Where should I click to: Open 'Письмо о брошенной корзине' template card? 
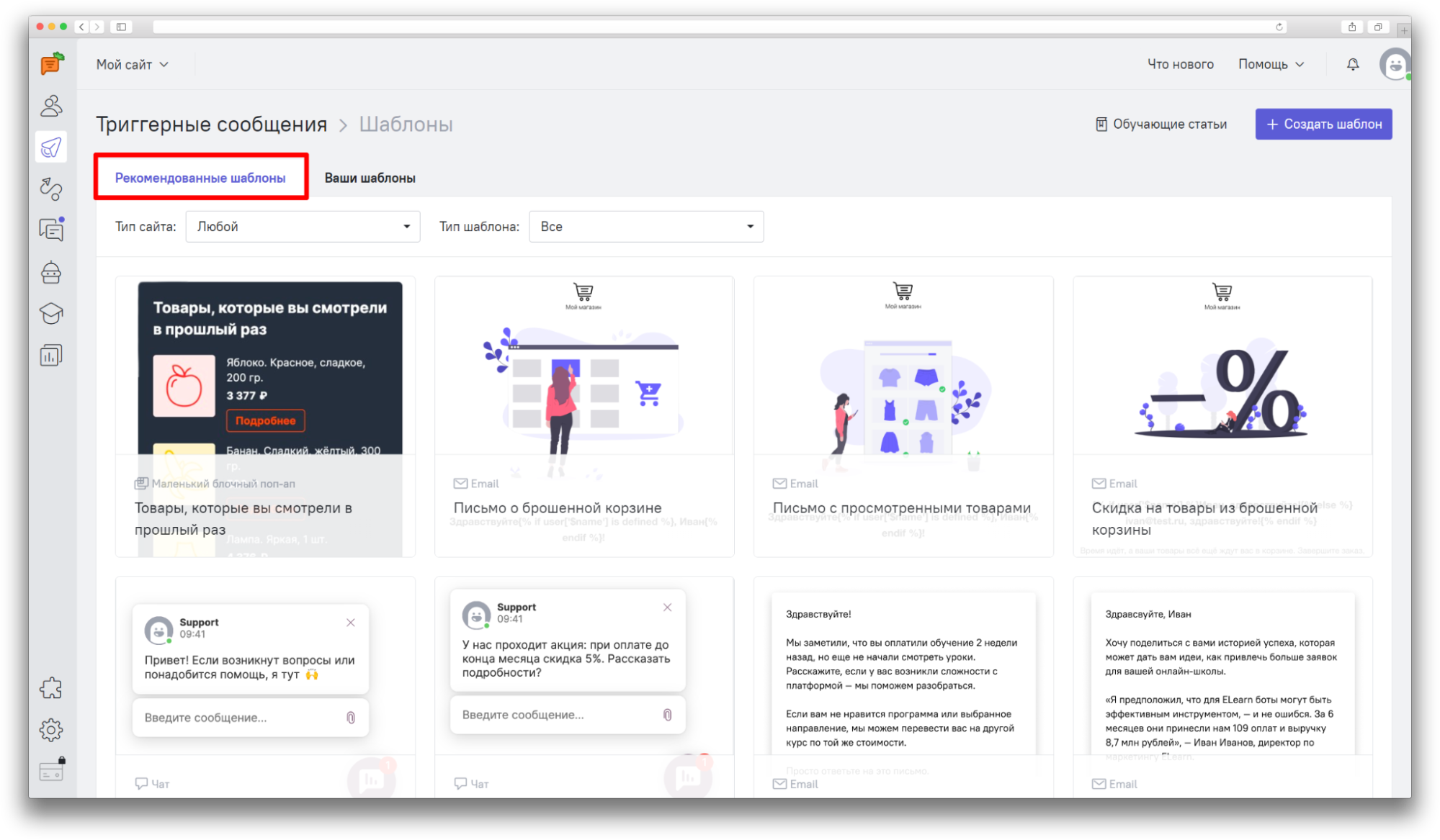(584, 416)
